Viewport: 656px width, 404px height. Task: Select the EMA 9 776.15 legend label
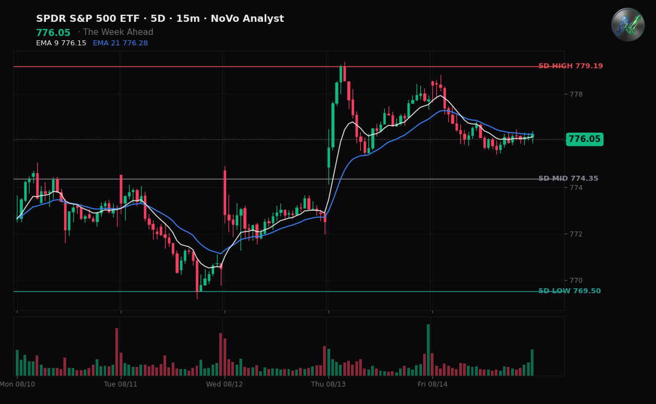click(x=61, y=43)
